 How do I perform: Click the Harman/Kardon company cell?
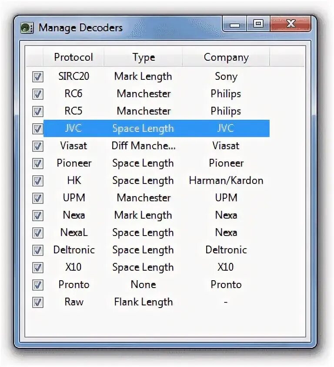pyautogui.click(x=226, y=180)
